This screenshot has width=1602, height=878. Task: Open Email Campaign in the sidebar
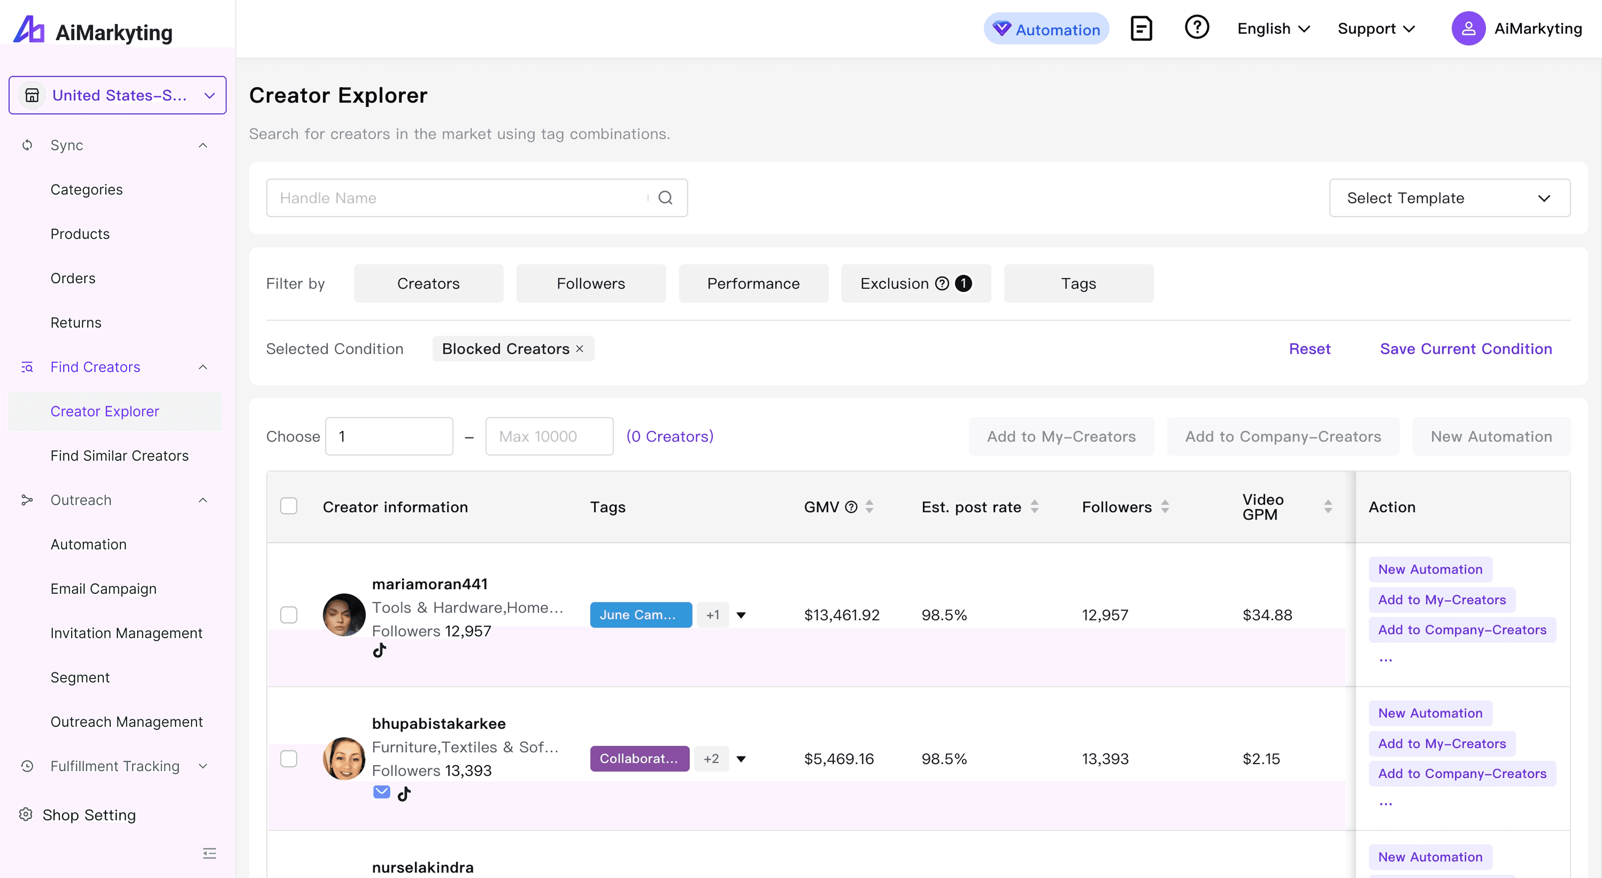(103, 588)
